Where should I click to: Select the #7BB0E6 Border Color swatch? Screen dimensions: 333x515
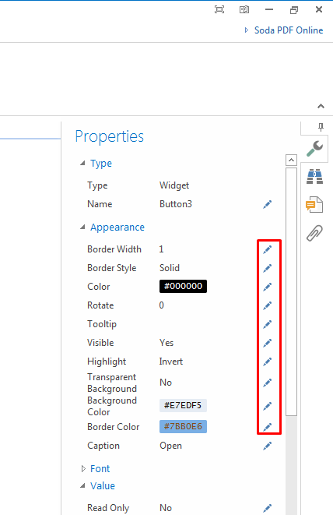coord(183,426)
